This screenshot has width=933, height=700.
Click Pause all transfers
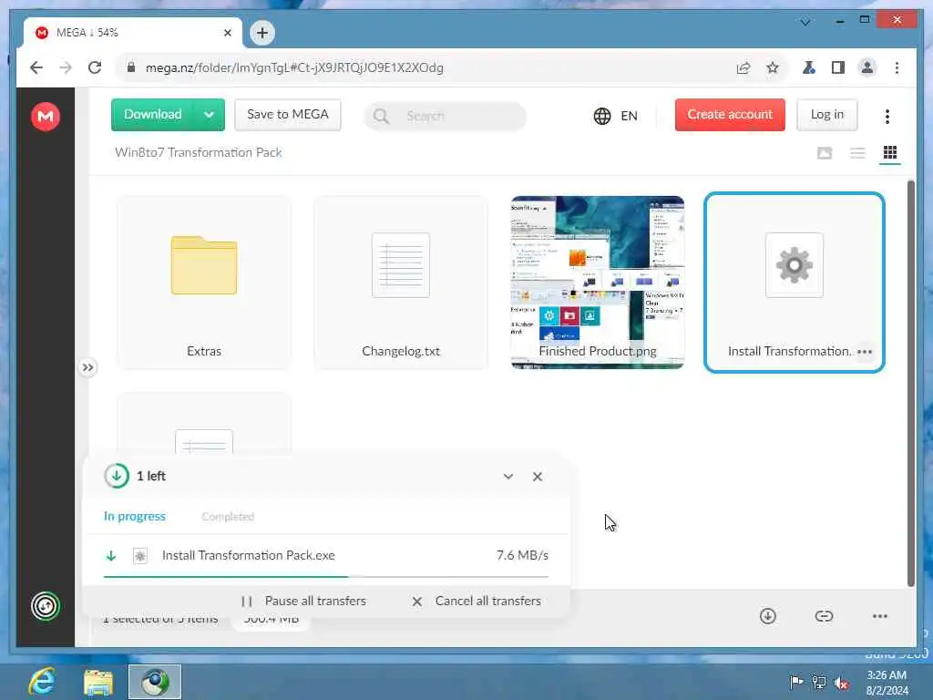(304, 601)
